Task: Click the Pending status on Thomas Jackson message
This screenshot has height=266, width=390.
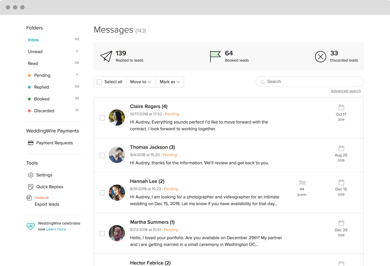Action: click(170, 155)
